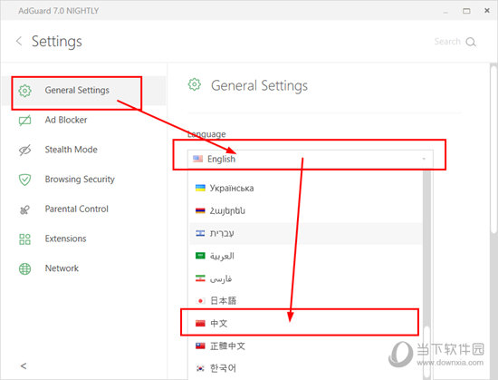Click the Extensions grid icon
Image resolution: width=498 pixels, height=380 pixels.
pyautogui.click(x=24, y=239)
